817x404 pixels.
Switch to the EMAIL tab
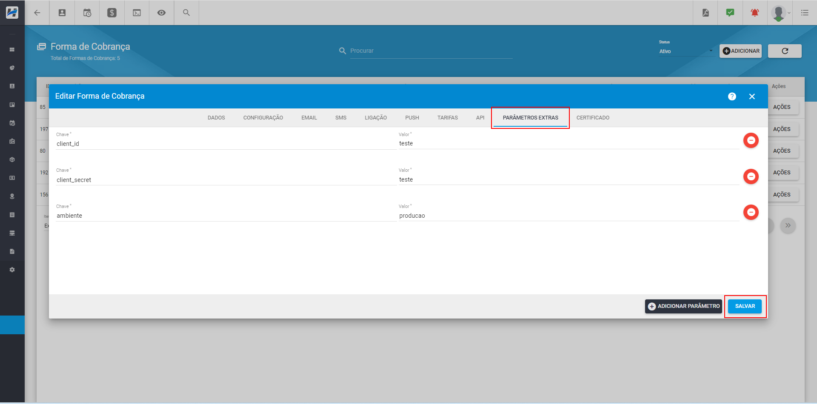pyautogui.click(x=309, y=118)
